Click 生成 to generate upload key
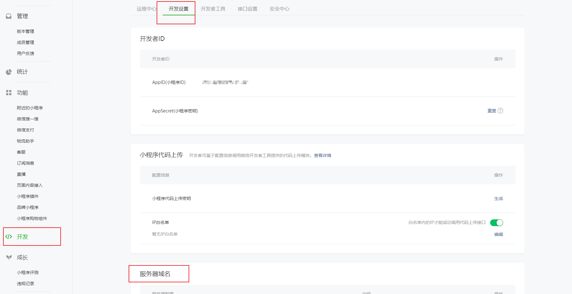 click(x=498, y=198)
